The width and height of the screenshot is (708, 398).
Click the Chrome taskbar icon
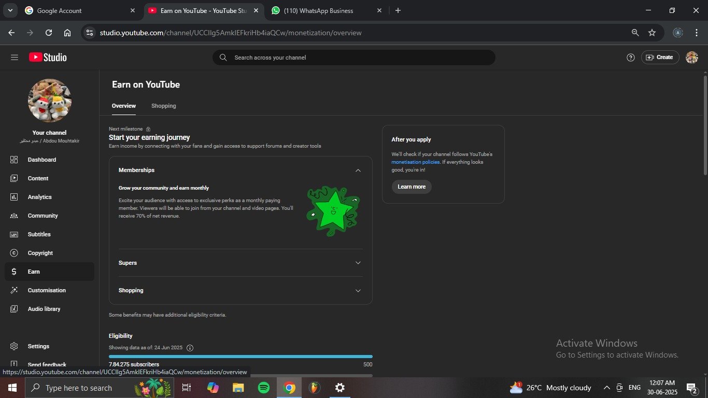pyautogui.click(x=289, y=388)
